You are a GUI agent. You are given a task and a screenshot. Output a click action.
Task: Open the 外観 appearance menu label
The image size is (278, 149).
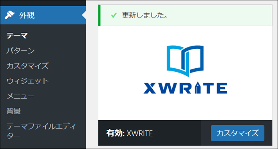click(x=27, y=15)
